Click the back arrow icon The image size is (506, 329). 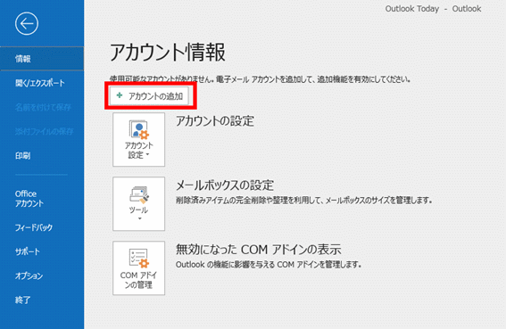tap(27, 23)
